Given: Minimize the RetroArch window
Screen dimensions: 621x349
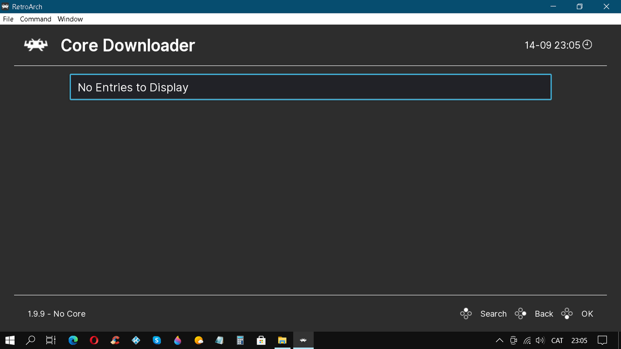Looking at the screenshot, I should [553, 7].
